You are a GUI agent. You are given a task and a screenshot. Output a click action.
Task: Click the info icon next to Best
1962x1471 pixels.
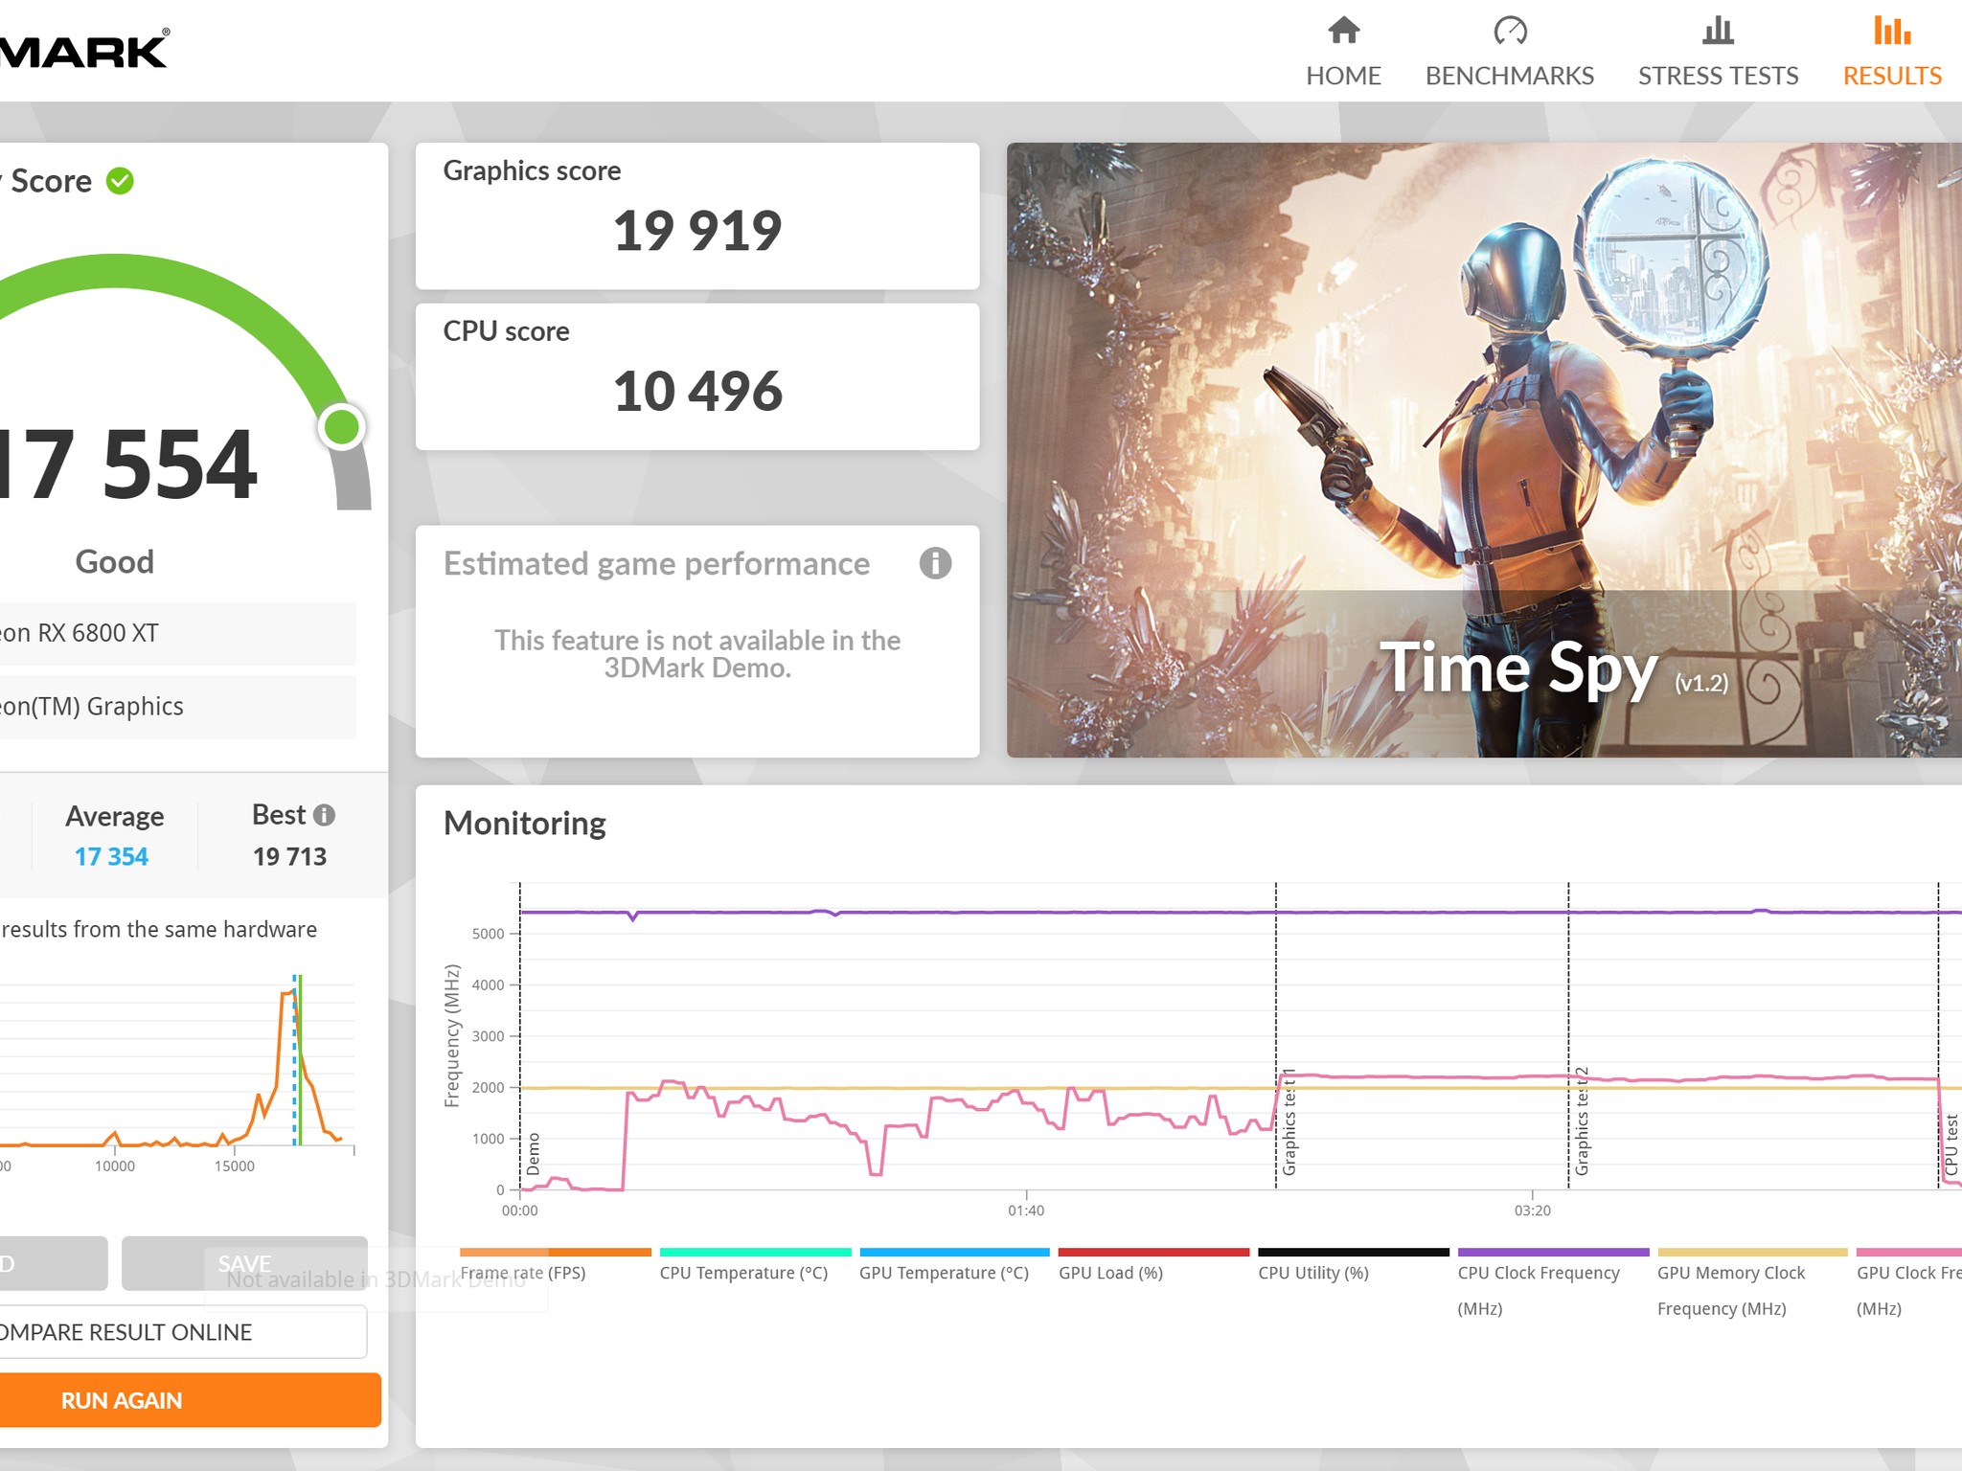click(325, 815)
